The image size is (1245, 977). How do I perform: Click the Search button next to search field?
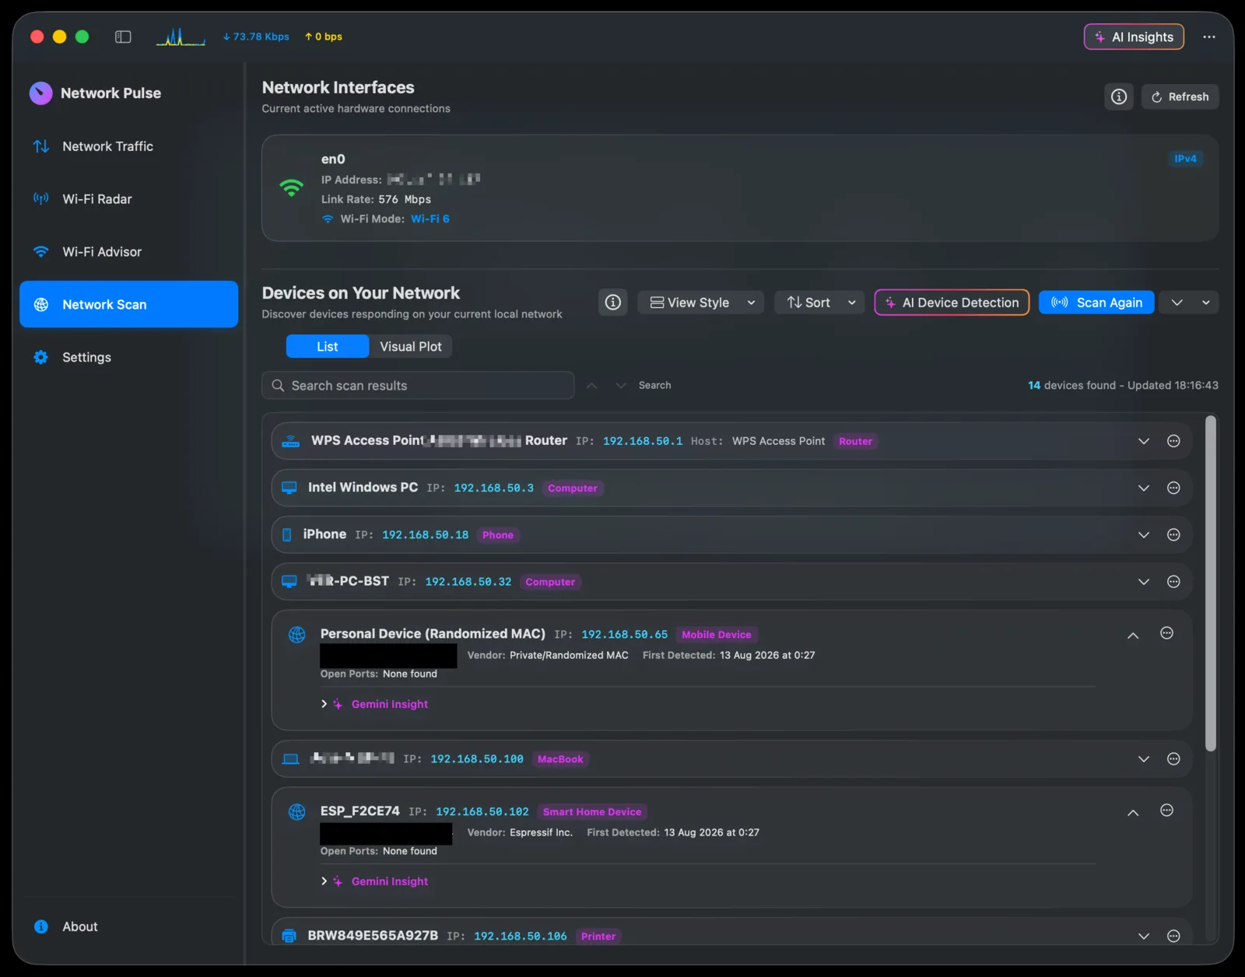pyautogui.click(x=654, y=385)
